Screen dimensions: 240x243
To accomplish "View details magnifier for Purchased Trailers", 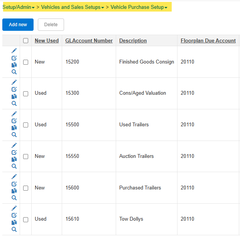I will [14, 198].
